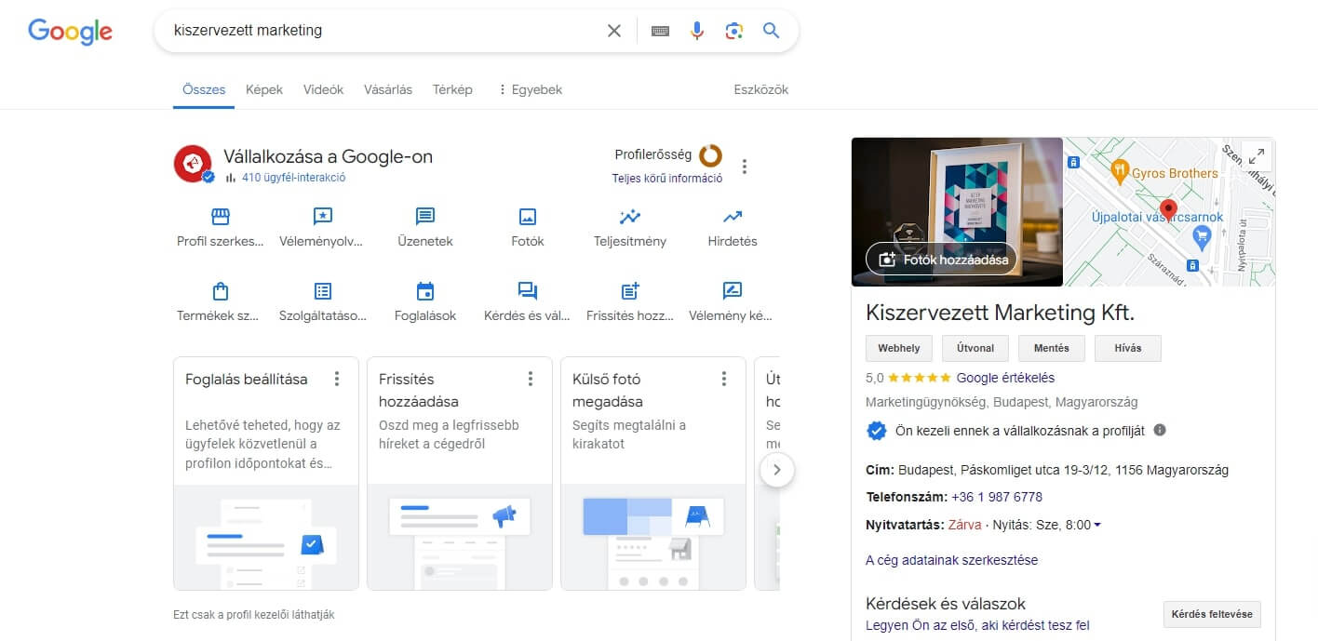Click Legyen Ön az első question link

977,625
